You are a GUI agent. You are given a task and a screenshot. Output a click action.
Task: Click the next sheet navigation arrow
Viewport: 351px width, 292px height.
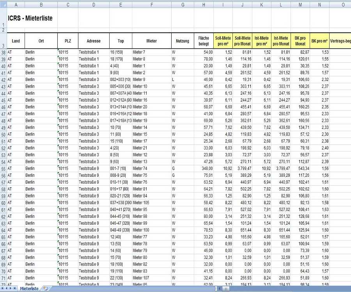pyautogui.click(x=10, y=288)
